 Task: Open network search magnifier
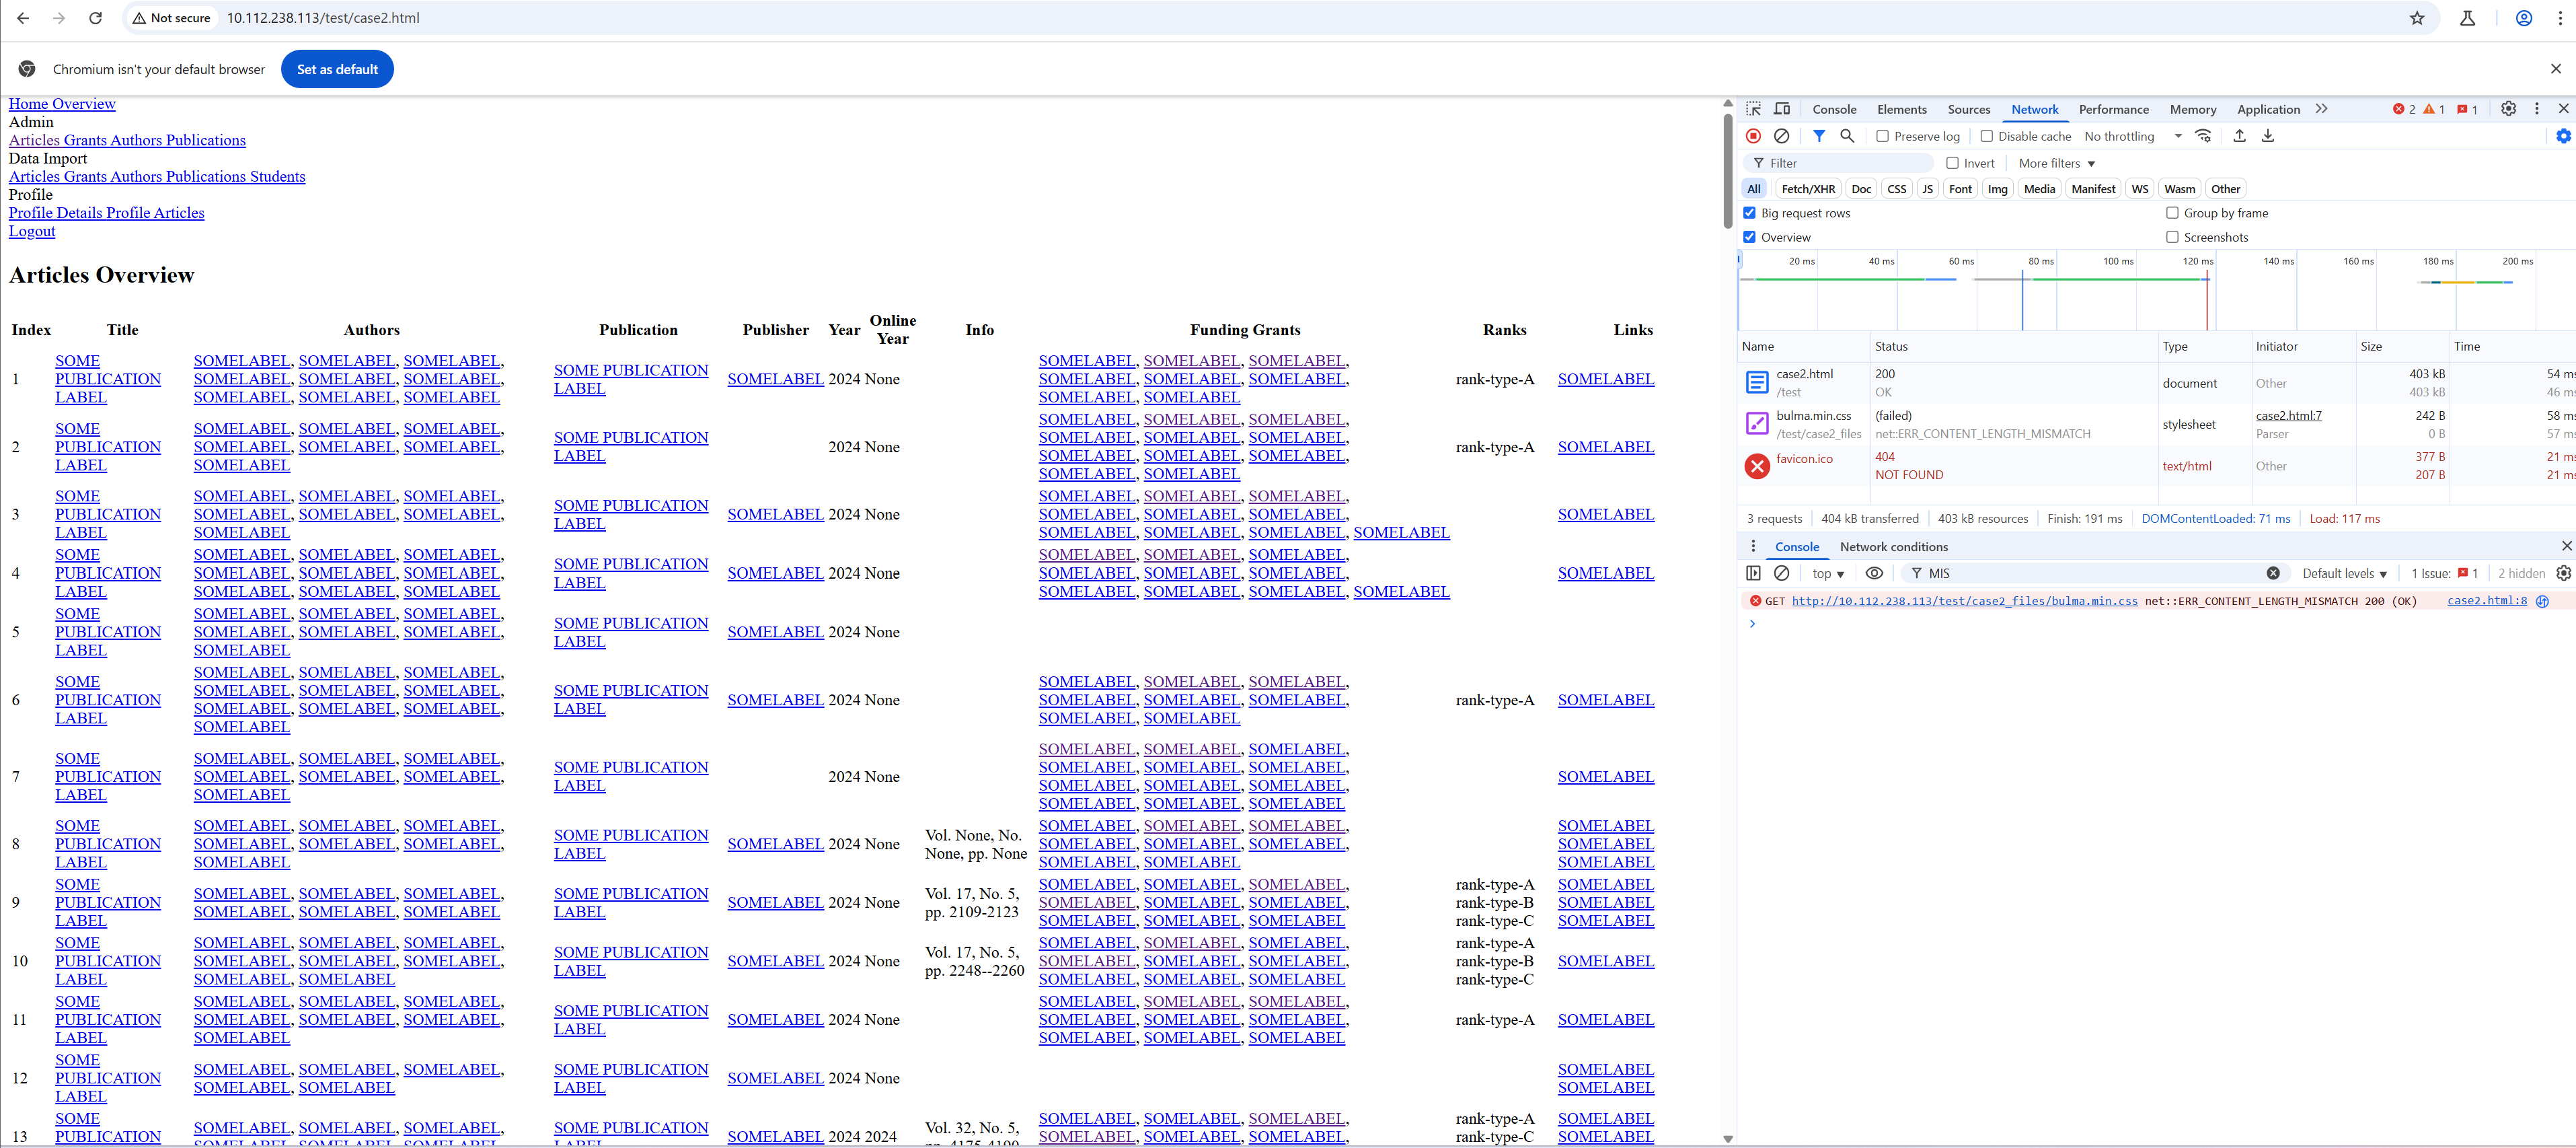1847,136
